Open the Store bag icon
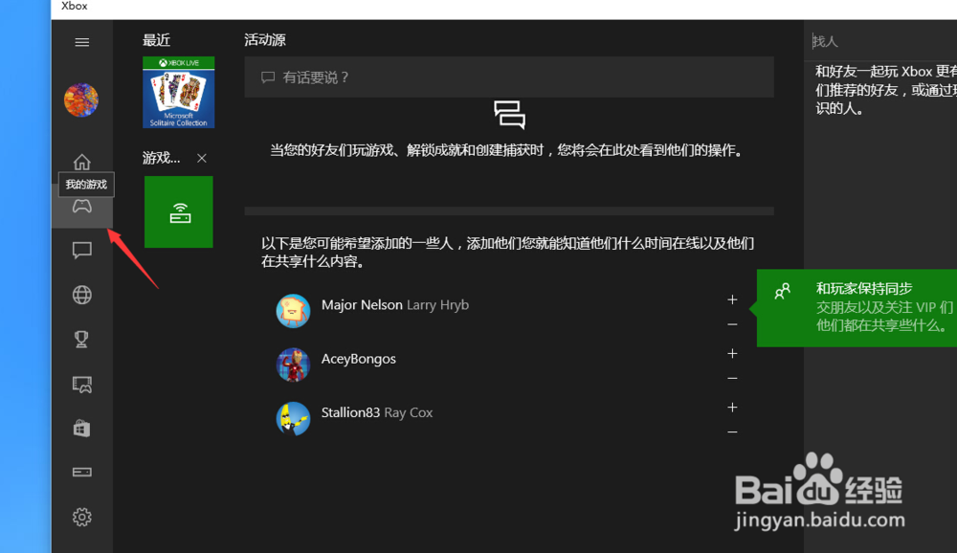The height and width of the screenshot is (553, 957). coord(81,429)
